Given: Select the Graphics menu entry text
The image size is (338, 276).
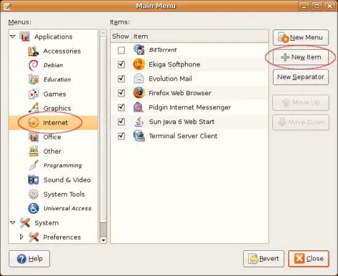Looking at the screenshot, I should pyautogui.click(x=57, y=108).
